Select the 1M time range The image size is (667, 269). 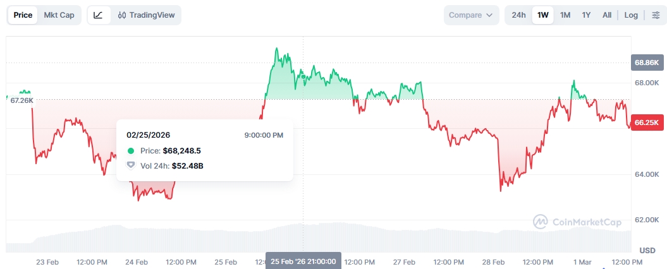(x=565, y=15)
